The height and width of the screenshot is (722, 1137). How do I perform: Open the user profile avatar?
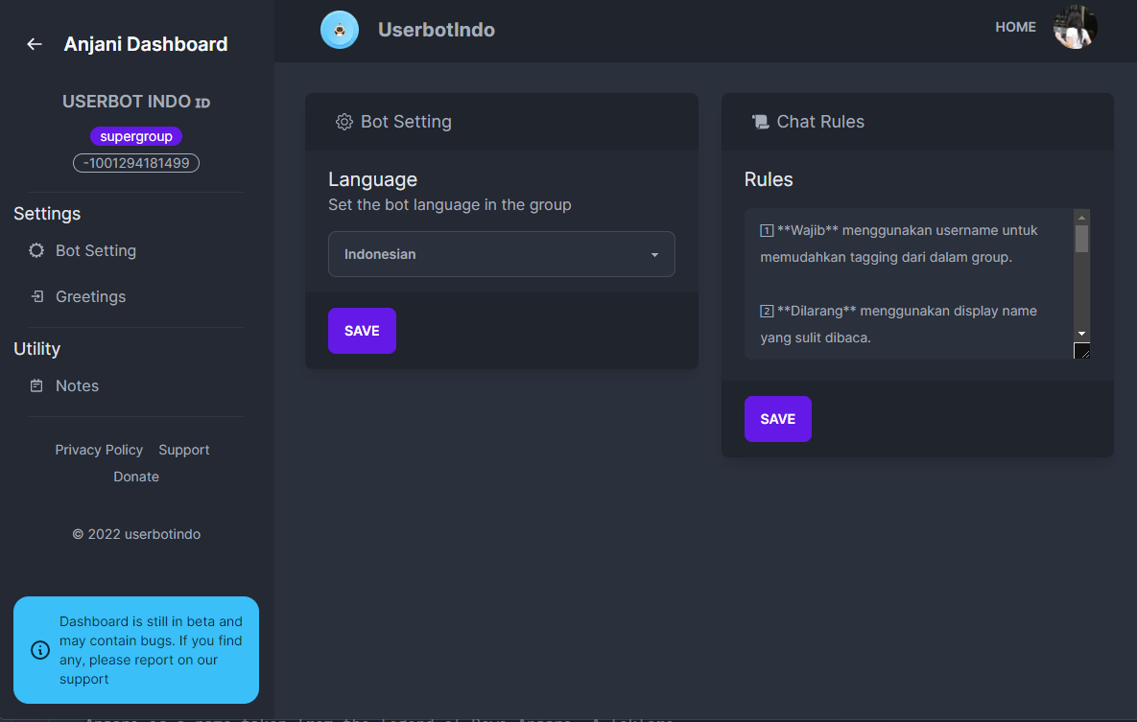tap(1075, 28)
